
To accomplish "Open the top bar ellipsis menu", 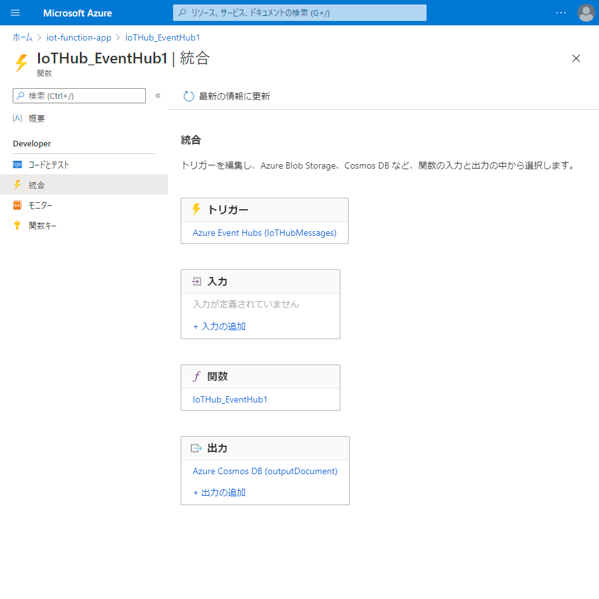I will [560, 13].
